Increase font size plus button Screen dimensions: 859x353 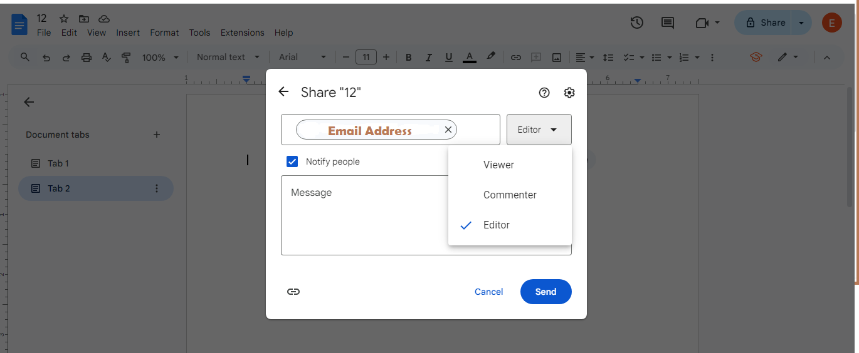[386, 58]
